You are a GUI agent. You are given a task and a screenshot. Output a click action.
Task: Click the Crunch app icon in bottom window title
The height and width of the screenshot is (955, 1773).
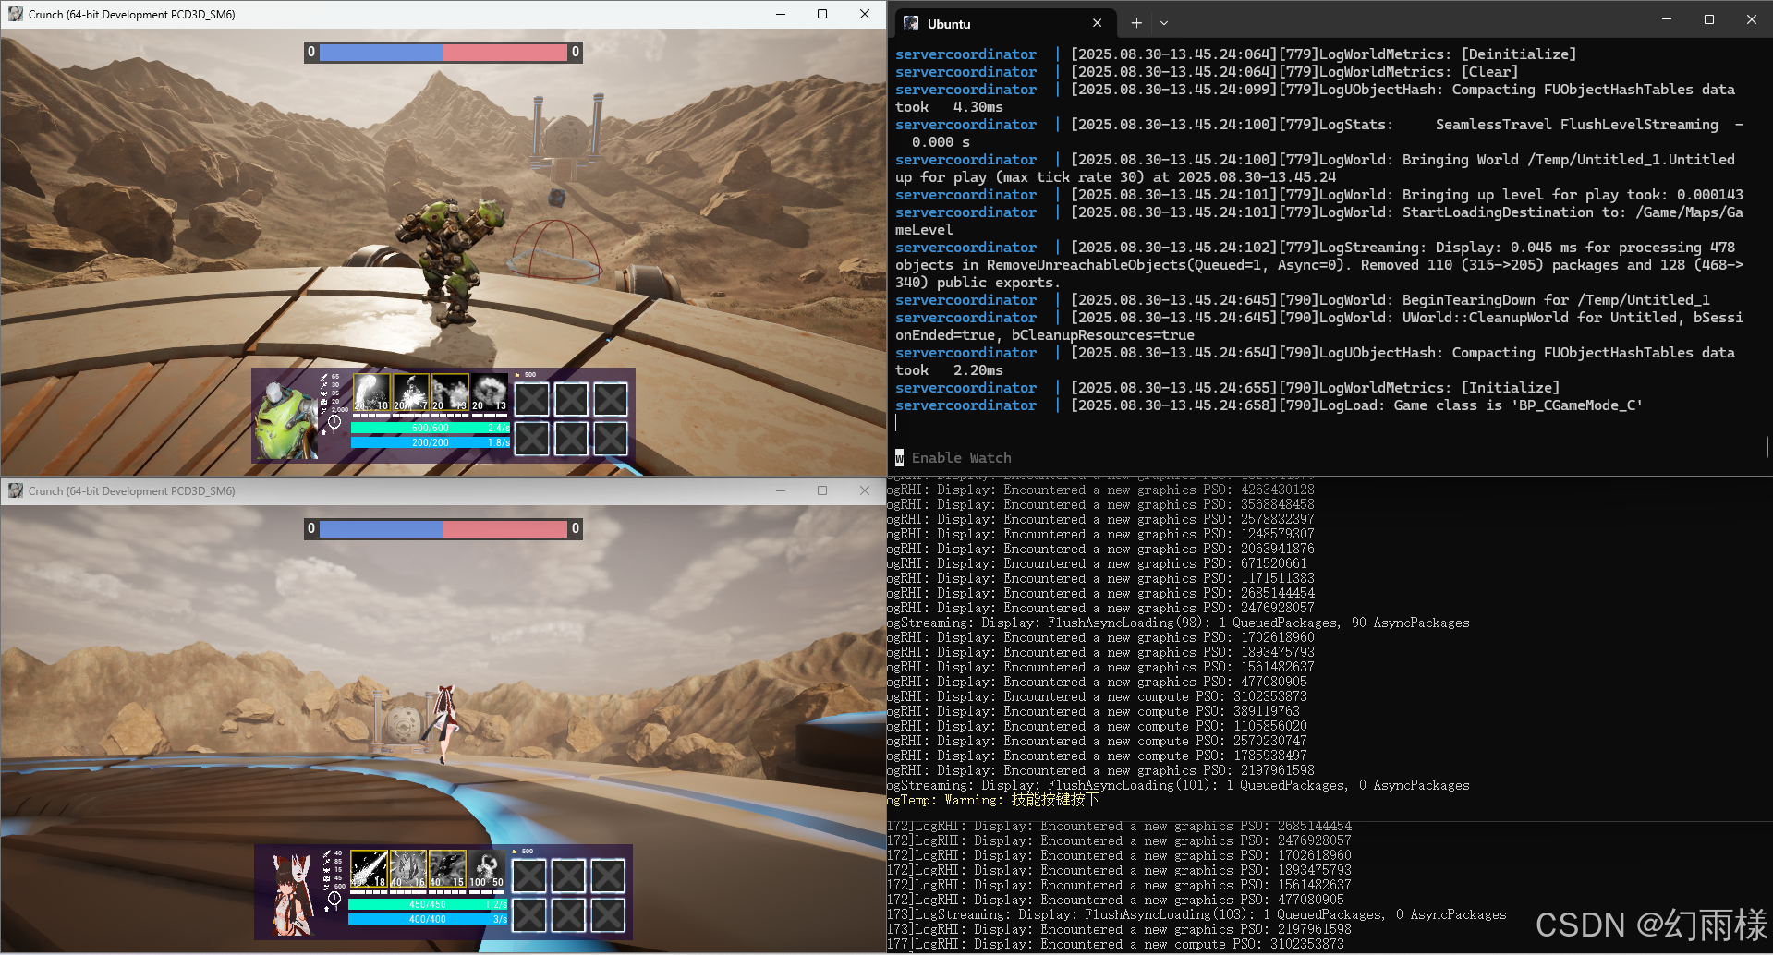tap(16, 490)
